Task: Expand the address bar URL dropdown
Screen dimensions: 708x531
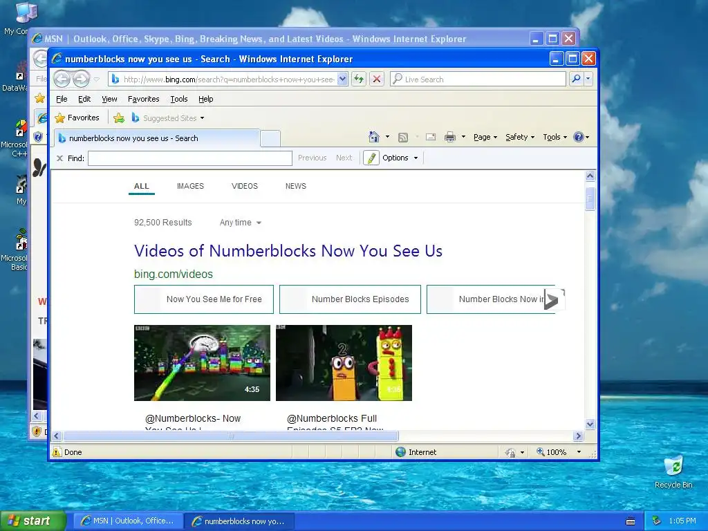Action: 342,79
